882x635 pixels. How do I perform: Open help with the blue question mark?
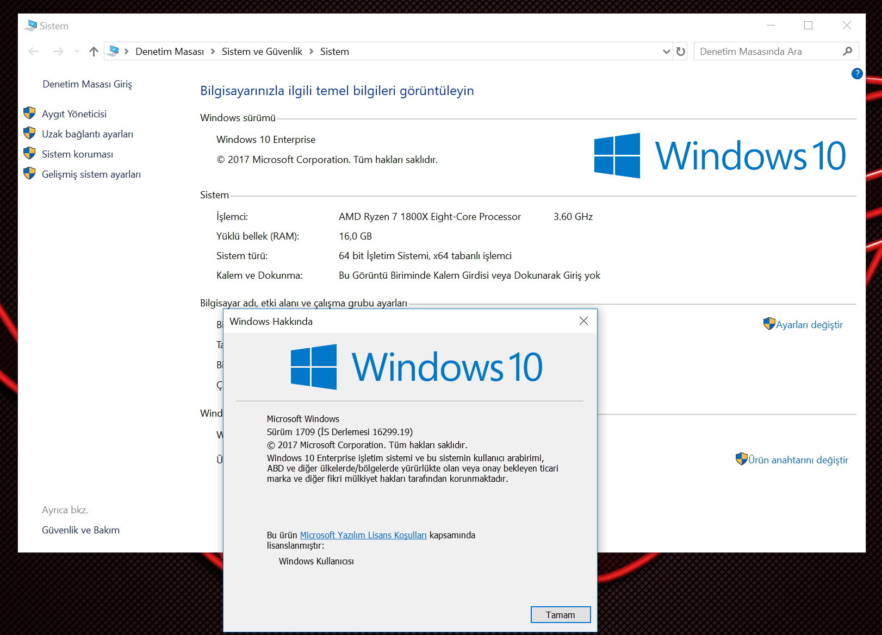[857, 73]
